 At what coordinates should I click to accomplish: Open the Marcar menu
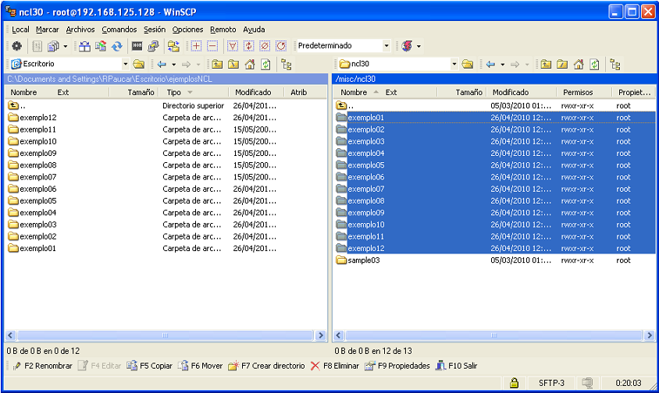(x=48, y=30)
